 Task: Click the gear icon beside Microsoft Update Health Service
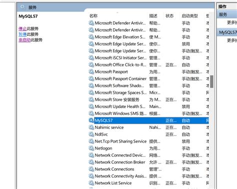pos(91,107)
